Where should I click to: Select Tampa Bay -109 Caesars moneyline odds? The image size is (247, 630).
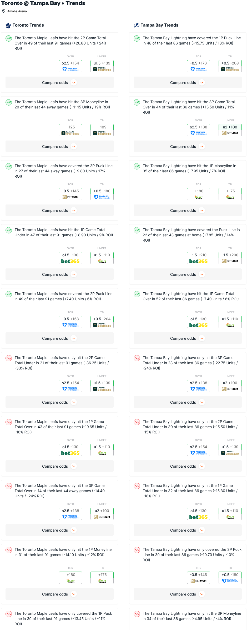[102, 130]
